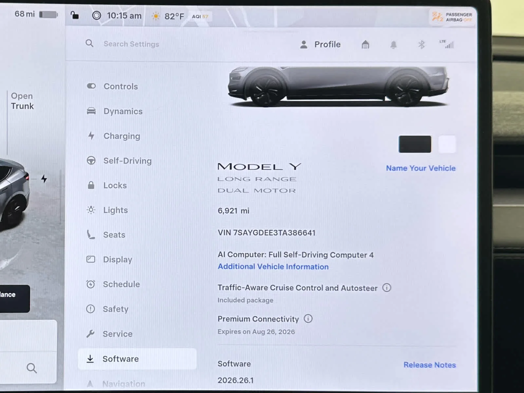Tap the Model Y badge text
Screen dimensions: 524x393
click(x=259, y=167)
